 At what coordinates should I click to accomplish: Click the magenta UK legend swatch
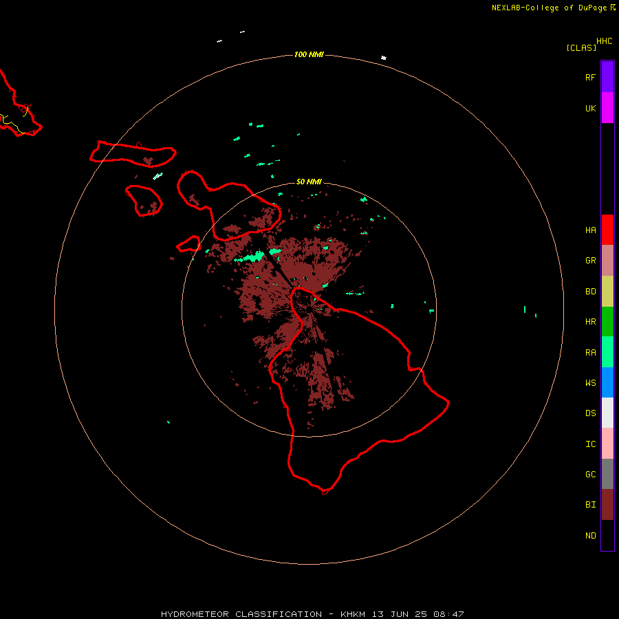pyautogui.click(x=607, y=108)
